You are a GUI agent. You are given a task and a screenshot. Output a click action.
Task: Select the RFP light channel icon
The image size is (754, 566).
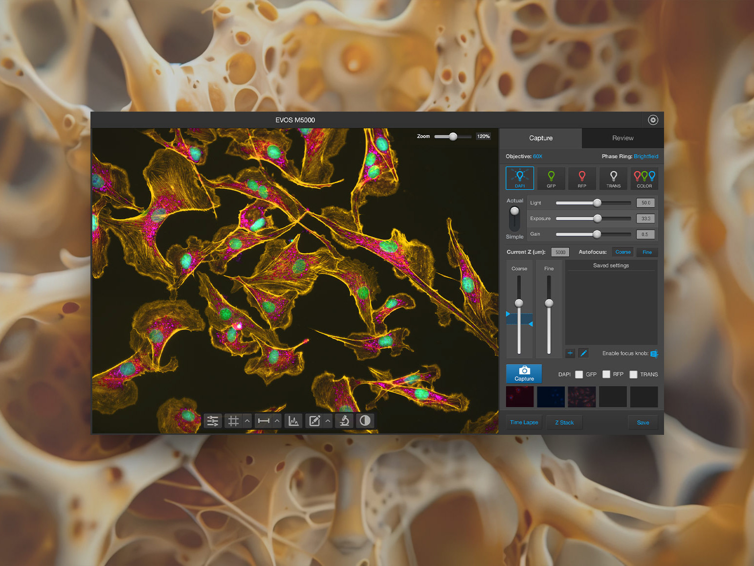point(582,178)
